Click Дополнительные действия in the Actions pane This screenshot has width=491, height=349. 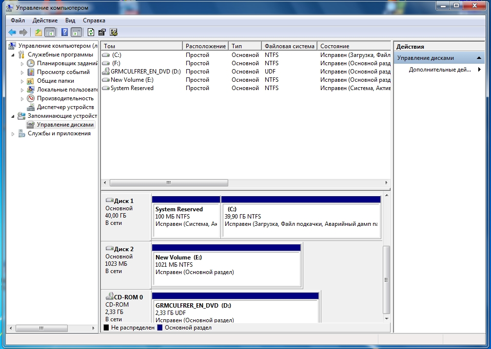click(439, 70)
